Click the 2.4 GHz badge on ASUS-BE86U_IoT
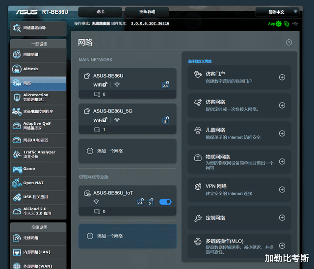The width and height of the screenshot is (314, 269). (x=140, y=202)
